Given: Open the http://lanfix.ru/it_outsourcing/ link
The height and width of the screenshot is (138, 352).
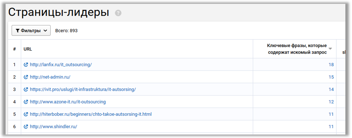Looking at the screenshot, I should (x=61, y=64).
